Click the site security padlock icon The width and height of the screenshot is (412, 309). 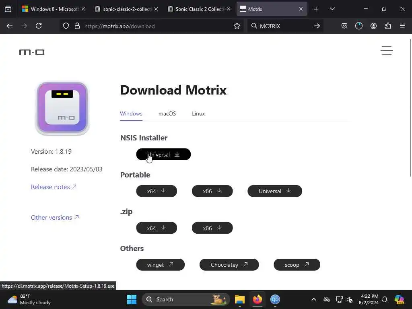[x=77, y=26]
